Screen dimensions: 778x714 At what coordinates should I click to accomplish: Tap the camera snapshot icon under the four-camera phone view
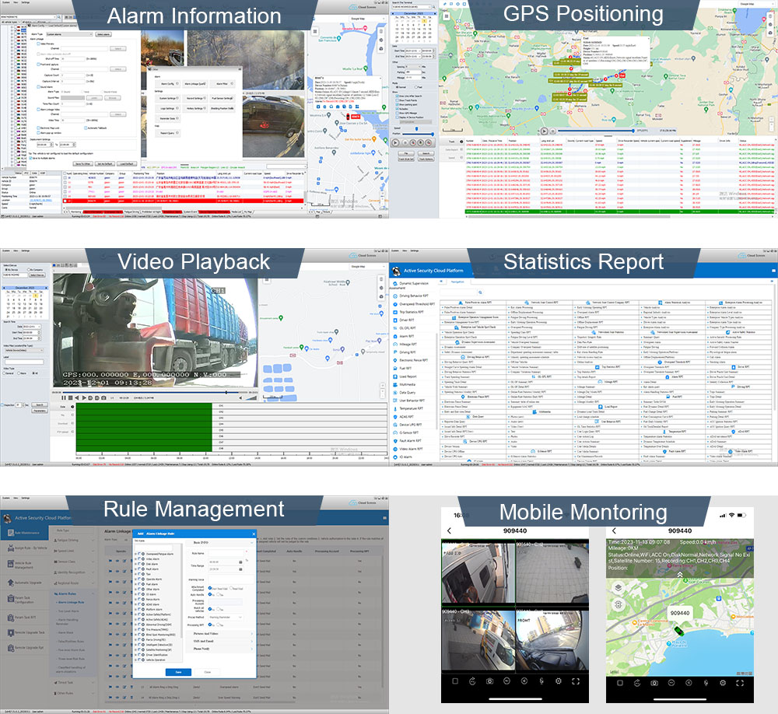(x=489, y=681)
